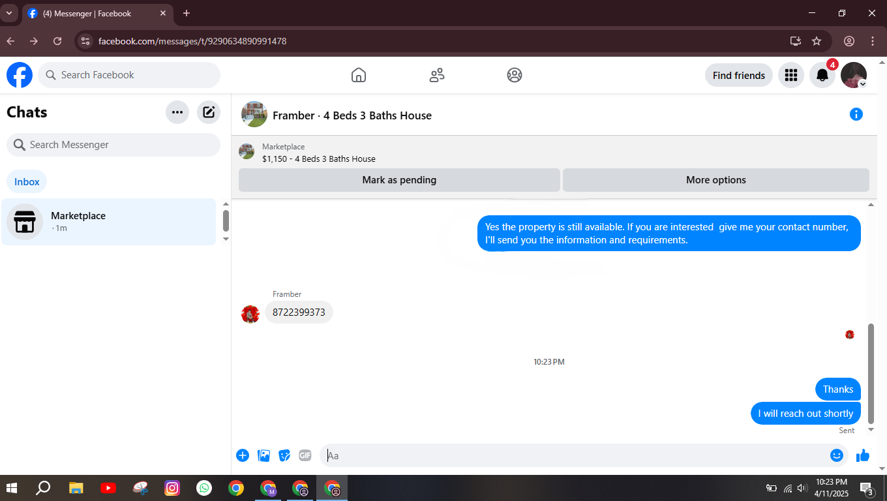Open more actions plus icon in composer
This screenshot has height=501, width=887.
243,455
